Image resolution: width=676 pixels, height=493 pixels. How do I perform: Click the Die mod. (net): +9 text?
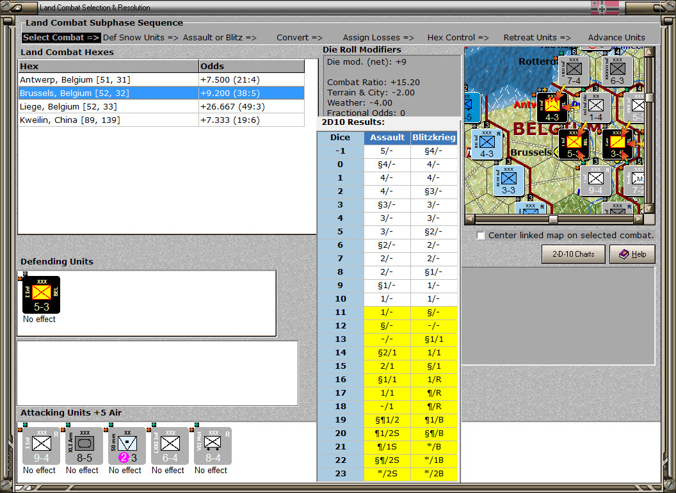(366, 61)
